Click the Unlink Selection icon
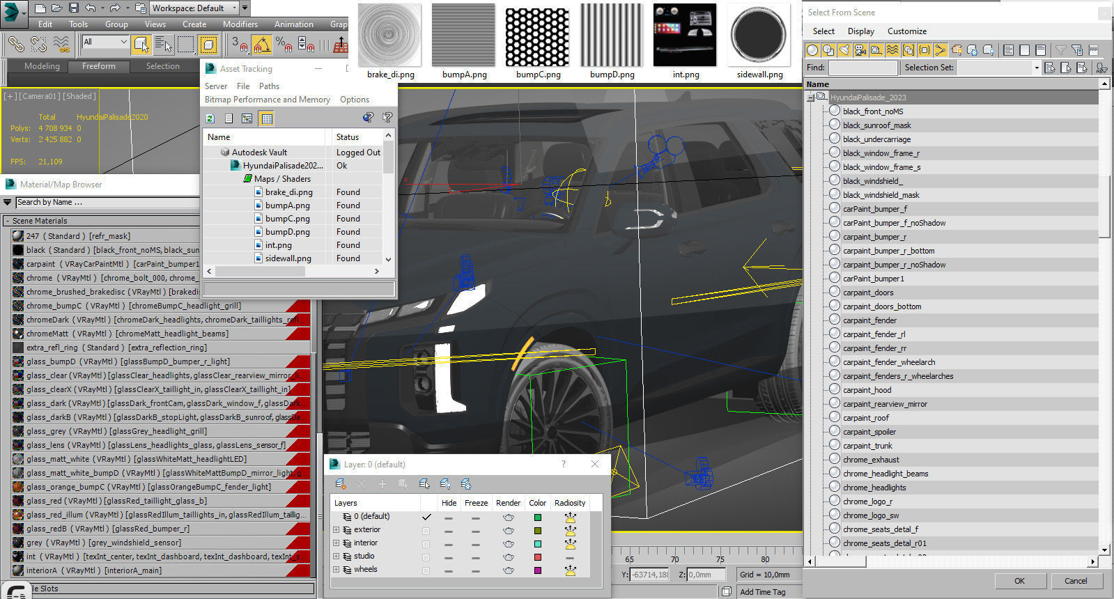Viewport: 1114px width, 599px height. pyautogui.click(x=38, y=45)
